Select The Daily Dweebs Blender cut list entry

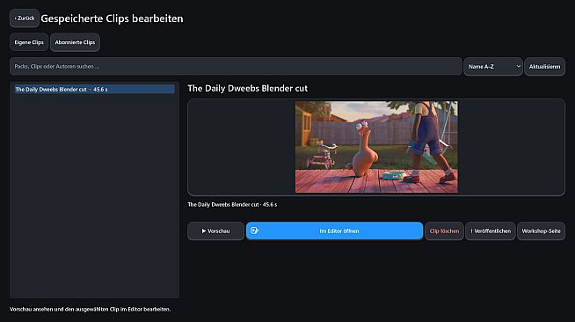click(95, 89)
